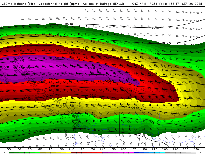205x154 pixels.
Task: Click the 70 value on the color scale
Action: click(x=30, y=149)
